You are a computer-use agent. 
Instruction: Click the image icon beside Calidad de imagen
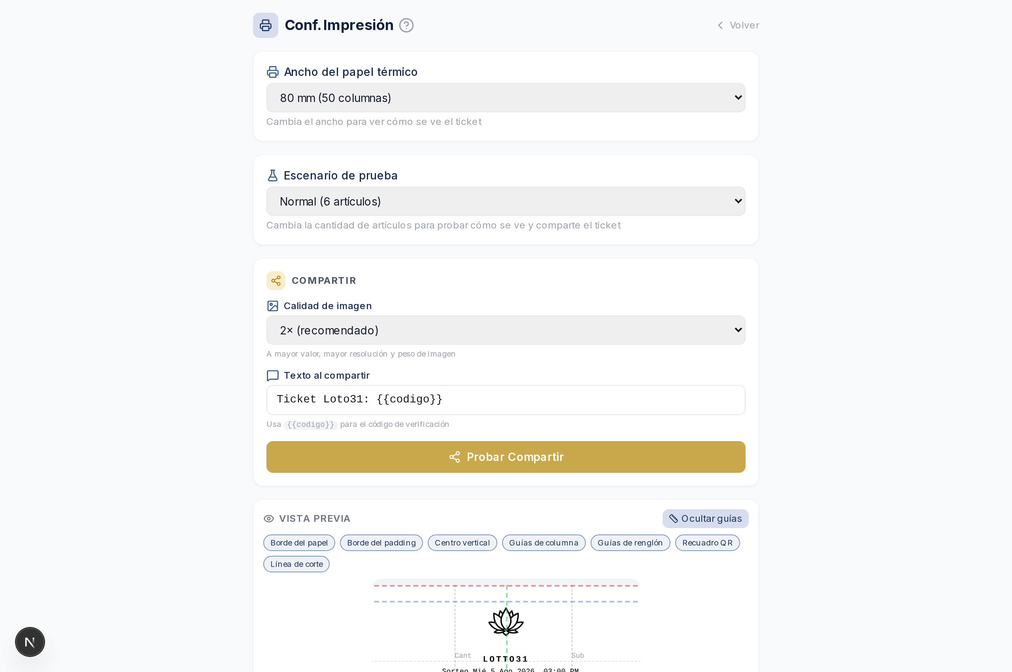(x=273, y=306)
